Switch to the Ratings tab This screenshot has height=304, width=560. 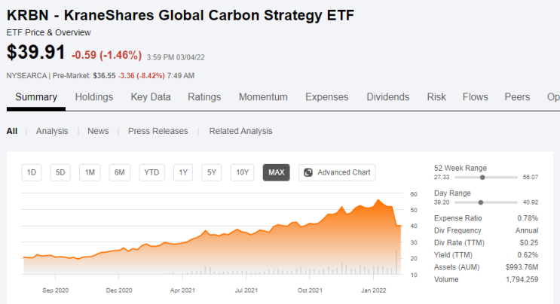pyautogui.click(x=204, y=97)
